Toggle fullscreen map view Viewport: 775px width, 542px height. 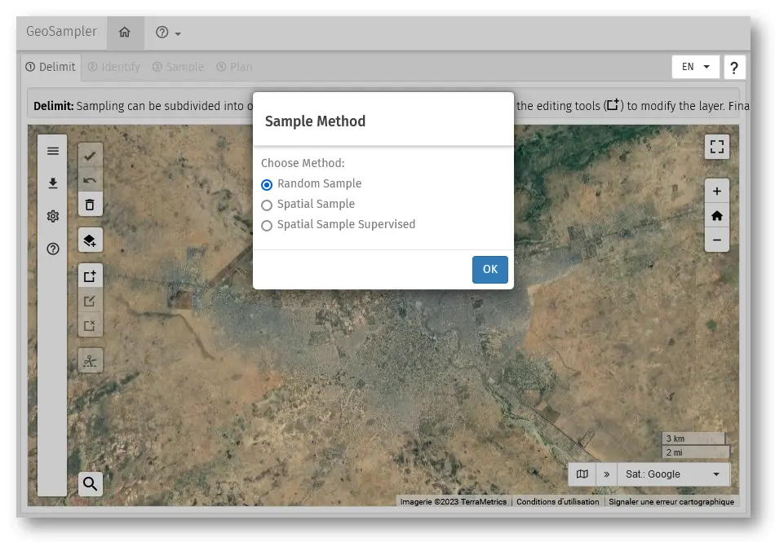(716, 147)
